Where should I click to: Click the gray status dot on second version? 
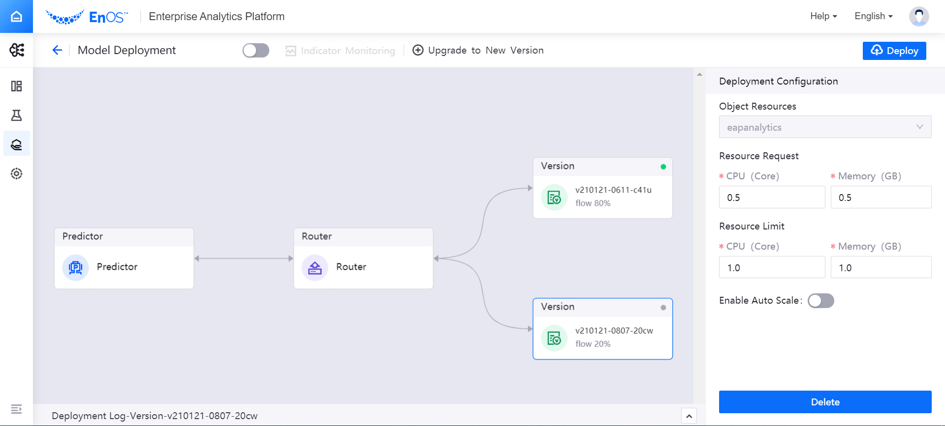click(x=663, y=308)
